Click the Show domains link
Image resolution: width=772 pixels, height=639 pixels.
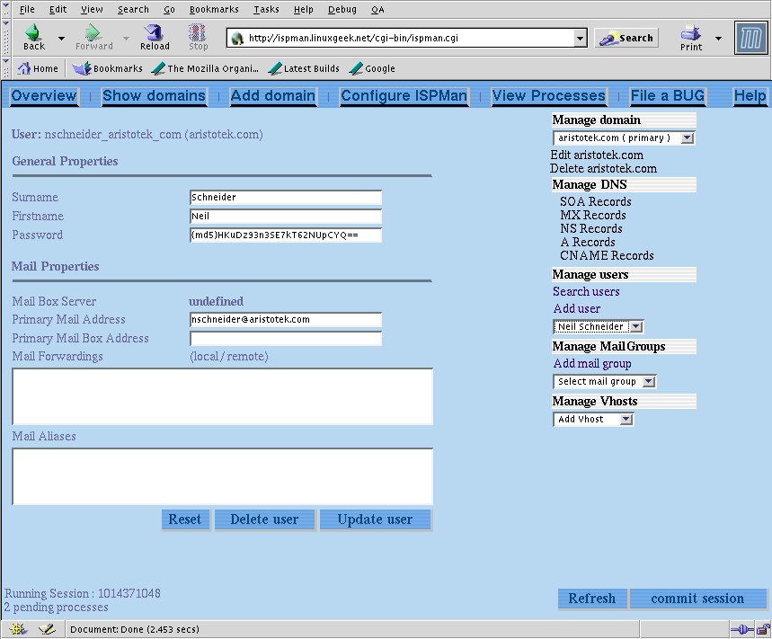coord(154,95)
